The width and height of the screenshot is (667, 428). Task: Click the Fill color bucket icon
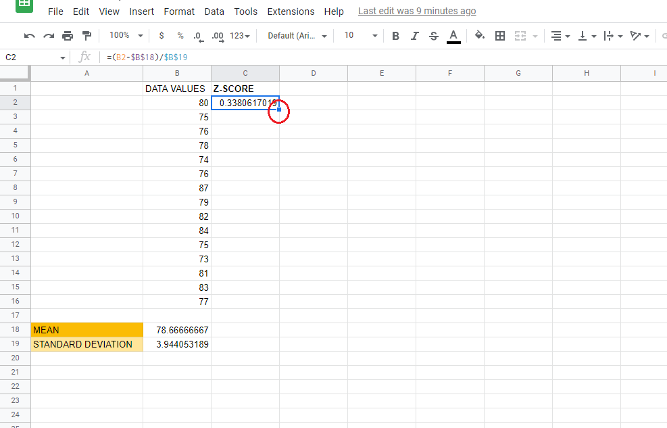pos(480,35)
